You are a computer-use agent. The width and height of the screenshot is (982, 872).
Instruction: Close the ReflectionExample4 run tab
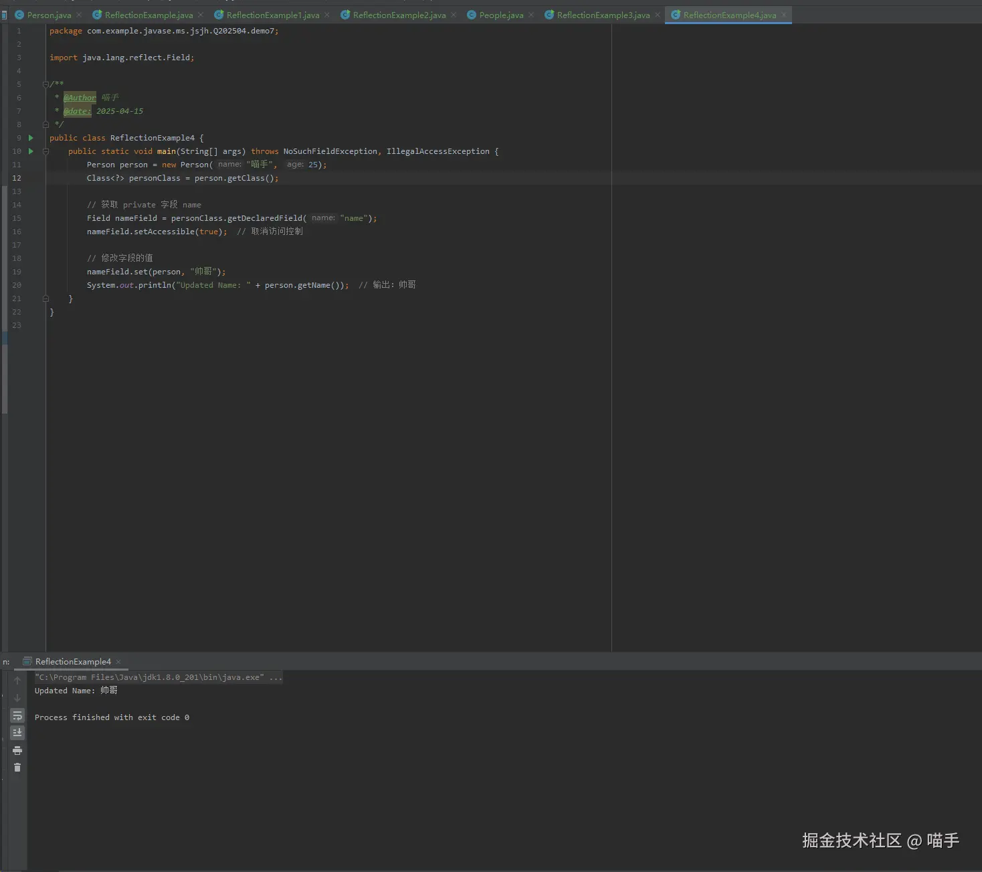(118, 662)
